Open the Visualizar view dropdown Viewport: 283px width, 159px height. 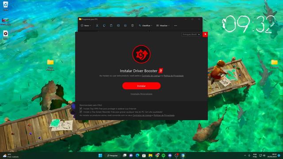(163, 26)
